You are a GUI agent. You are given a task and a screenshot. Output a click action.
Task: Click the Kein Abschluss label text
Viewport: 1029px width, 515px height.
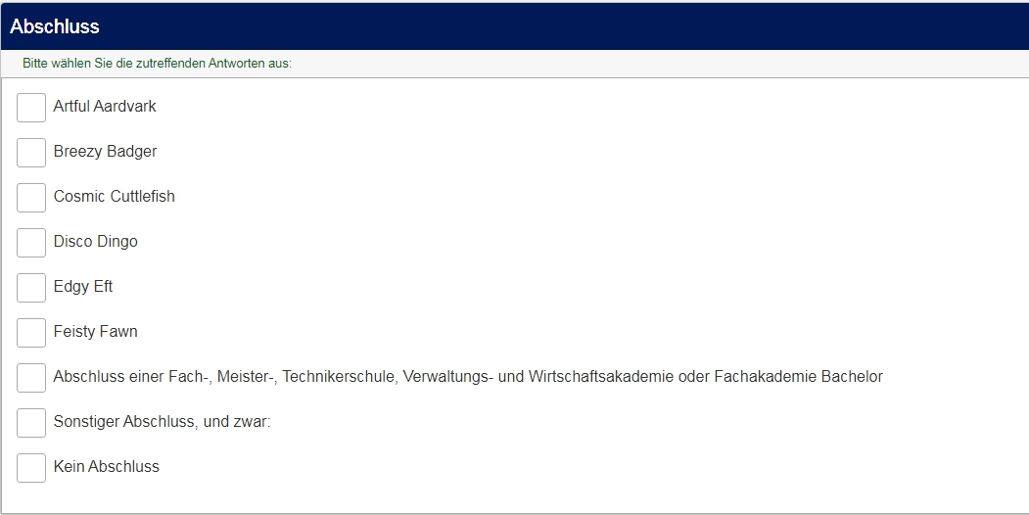coord(106,467)
